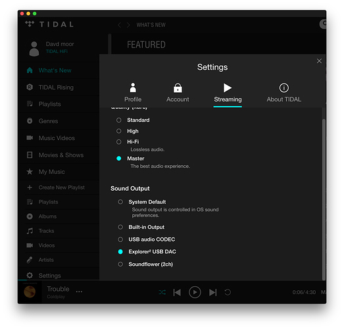Screen dimensions: 344x329
Task: Click the plus icon for Create New Playlist
Action: [30, 188]
